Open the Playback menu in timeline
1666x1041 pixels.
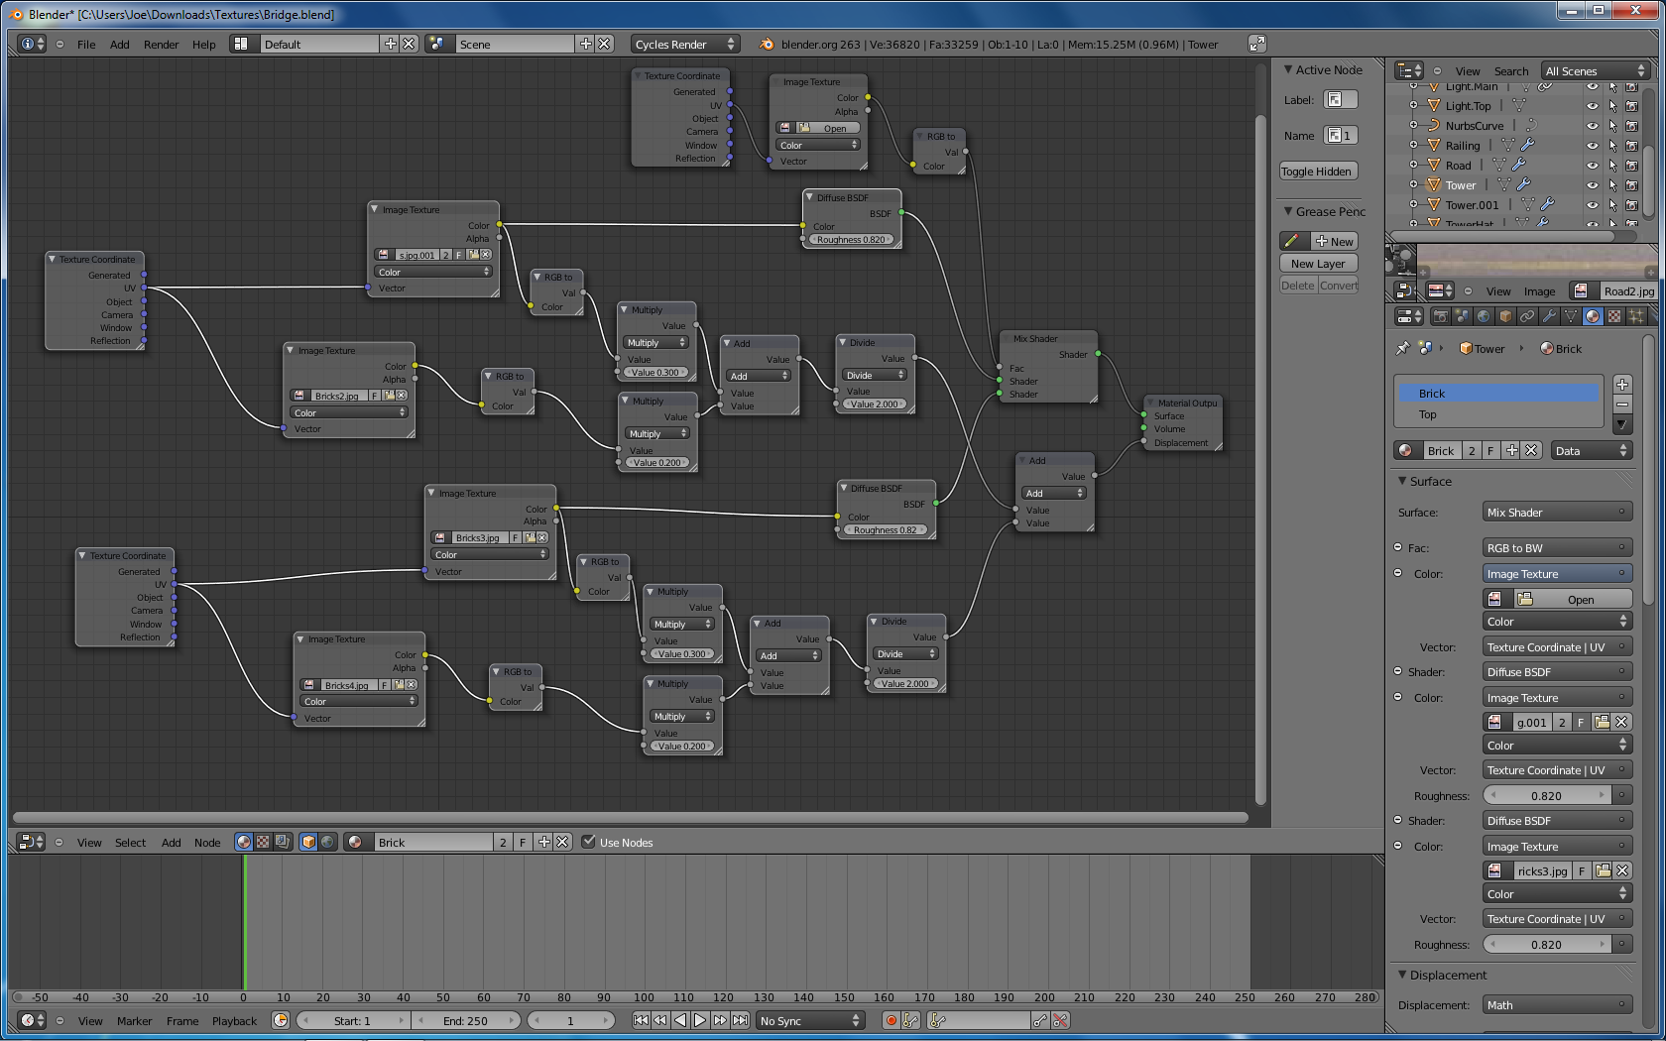click(x=234, y=1020)
